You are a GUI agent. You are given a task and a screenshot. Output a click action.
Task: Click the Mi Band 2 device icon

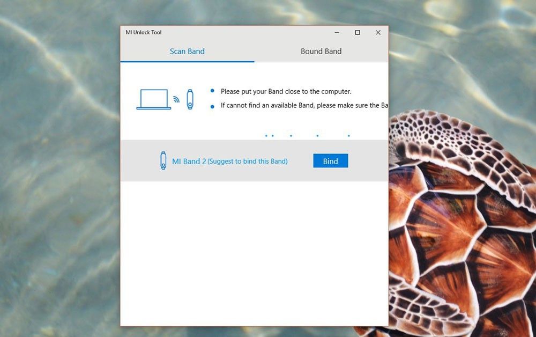(163, 160)
